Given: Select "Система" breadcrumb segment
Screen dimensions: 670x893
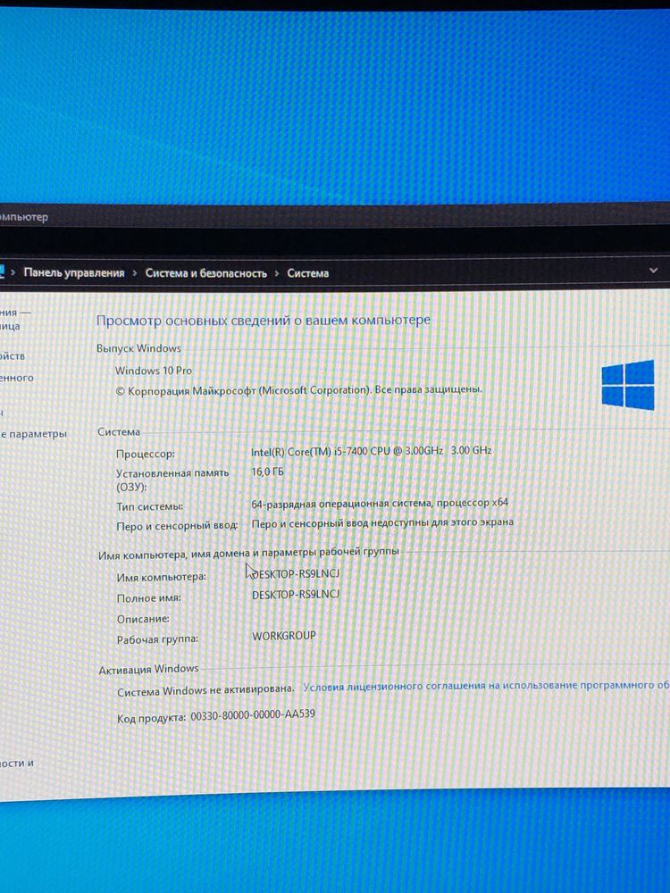Looking at the screenshot, I should (x=307, y=273).
